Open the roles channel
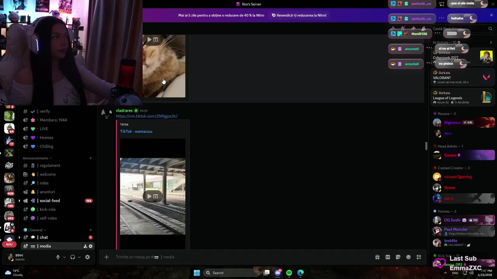The height and width of the screenshot is (279, 497). (x=57, y=183)
